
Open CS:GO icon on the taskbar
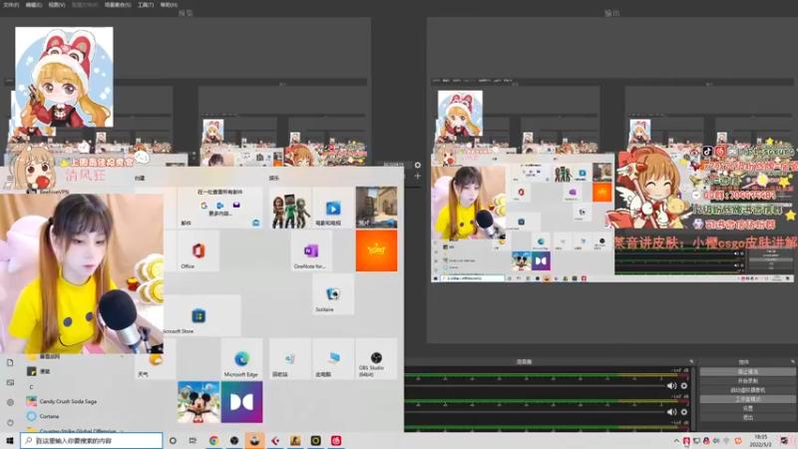click(x=295, y=441)
